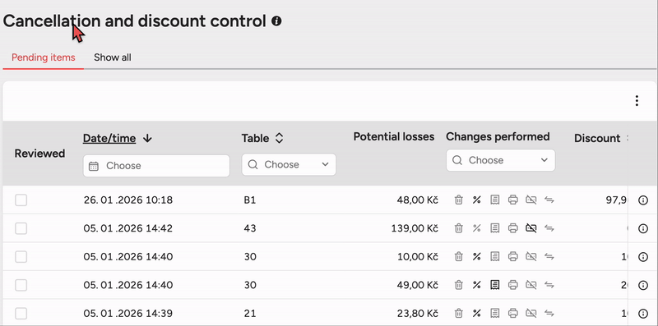Click the info icon beside the page title
658x326 pixels.
[x=276, y=21]
